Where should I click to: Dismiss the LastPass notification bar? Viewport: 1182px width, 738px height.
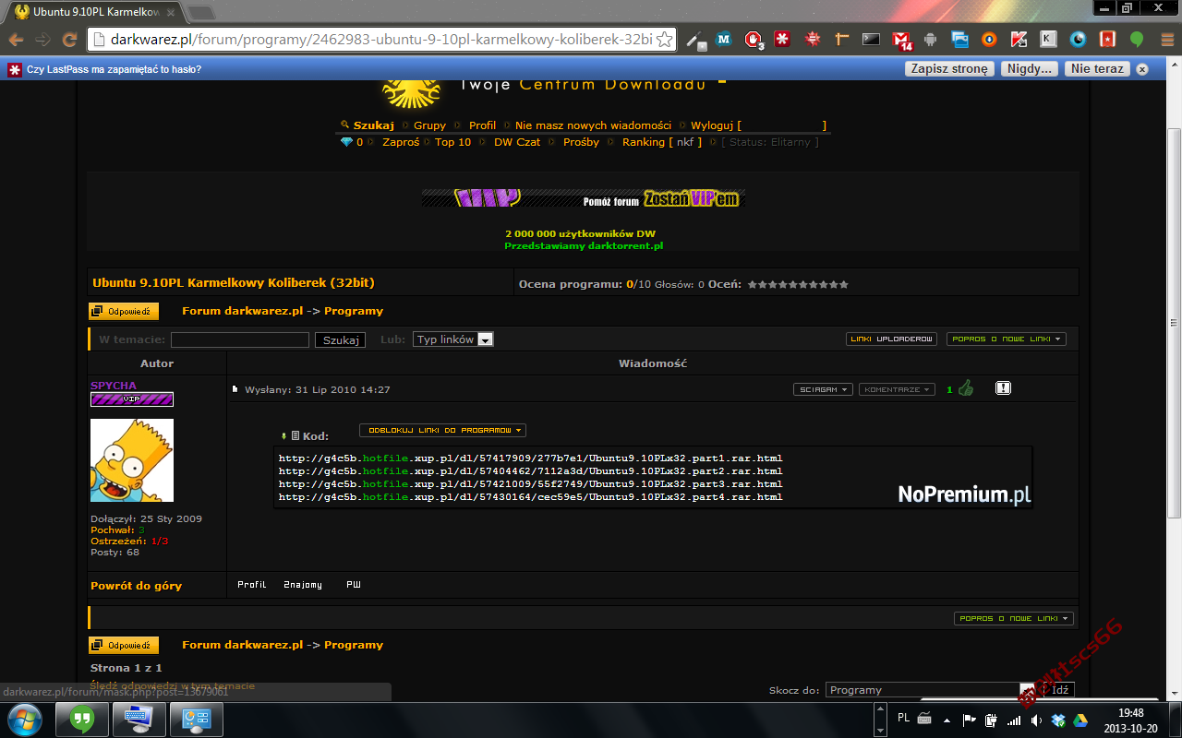pos(1142,69)
